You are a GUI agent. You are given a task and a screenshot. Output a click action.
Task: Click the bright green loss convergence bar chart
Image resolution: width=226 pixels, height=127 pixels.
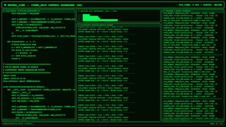pos(100,18)
